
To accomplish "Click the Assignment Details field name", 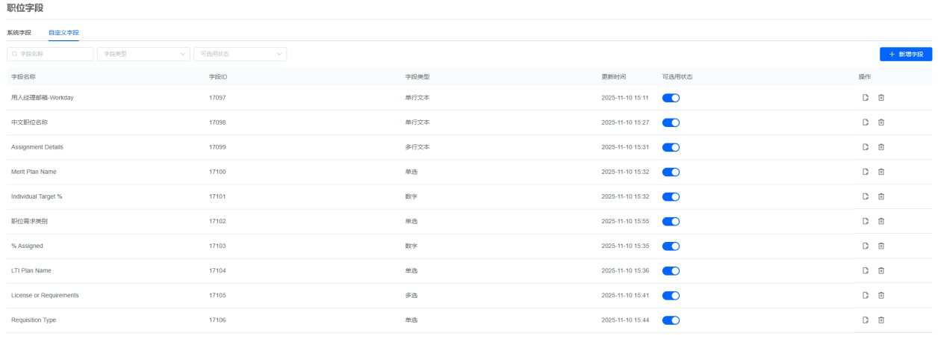I will pos(37,147).
